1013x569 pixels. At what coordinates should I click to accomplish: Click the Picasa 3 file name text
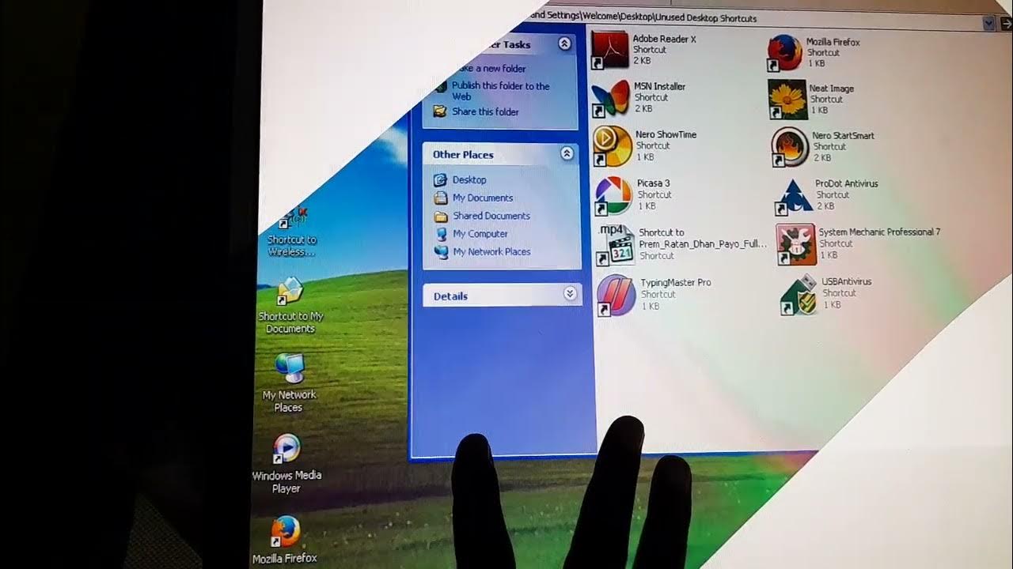click(654, 183)
